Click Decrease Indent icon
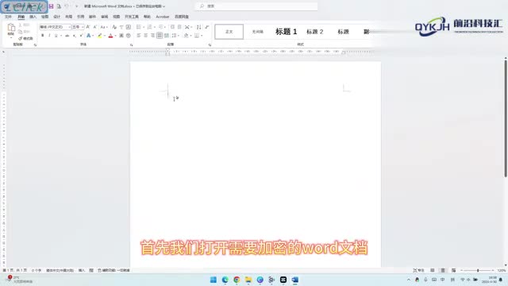Viewport: 508px width, 286px height. coord(172,27)
